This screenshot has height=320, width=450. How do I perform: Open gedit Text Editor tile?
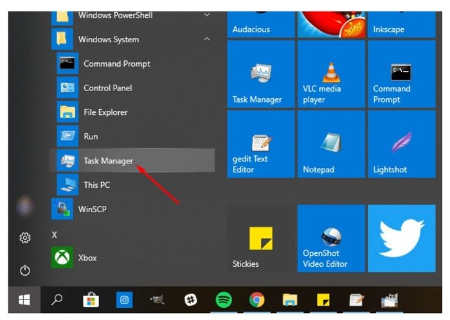click(261, 144)
